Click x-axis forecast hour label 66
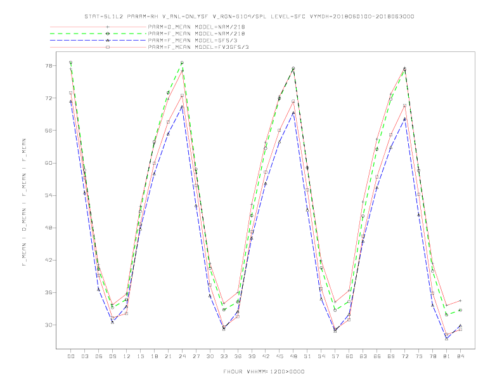The image size is (502, 388). (377, 356)
